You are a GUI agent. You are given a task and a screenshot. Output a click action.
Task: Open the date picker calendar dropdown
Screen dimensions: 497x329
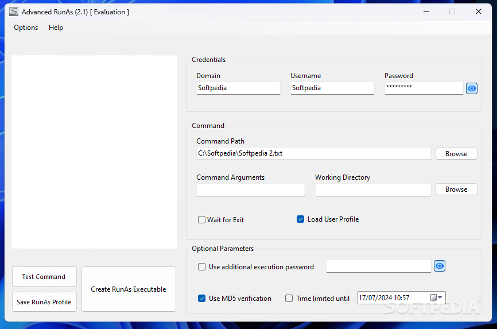coord(436,297)
